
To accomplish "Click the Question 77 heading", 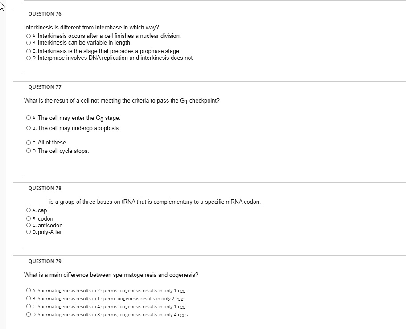I will click(45, 87).
